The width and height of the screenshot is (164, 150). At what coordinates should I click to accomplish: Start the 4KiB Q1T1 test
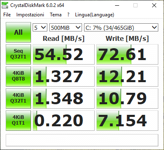(18, 121)
